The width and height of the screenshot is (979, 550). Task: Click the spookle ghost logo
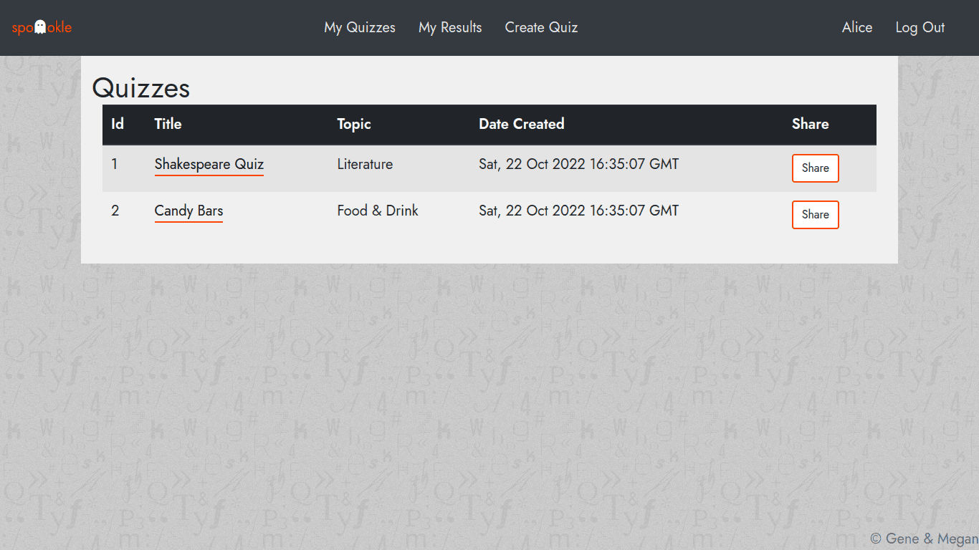tap(42, 27)
